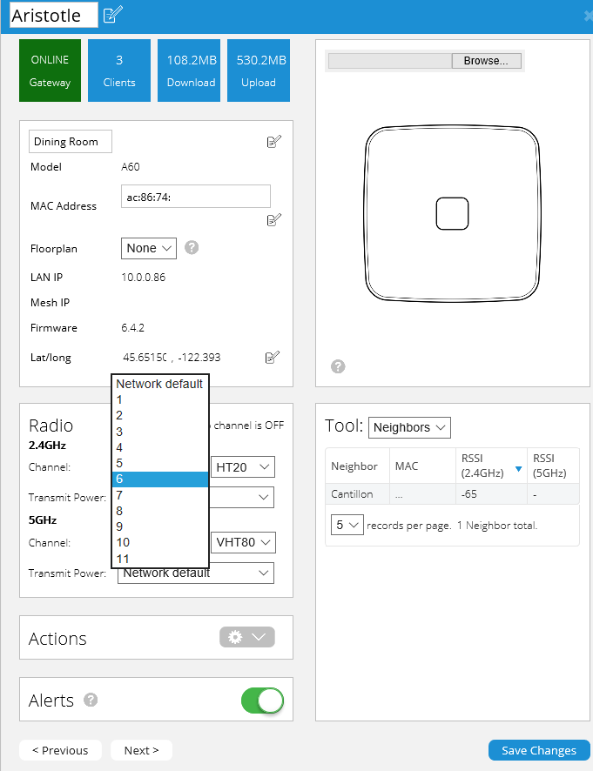Click edit icon below MAC Address field
593x771 pixels.
(x=273, y=219)
